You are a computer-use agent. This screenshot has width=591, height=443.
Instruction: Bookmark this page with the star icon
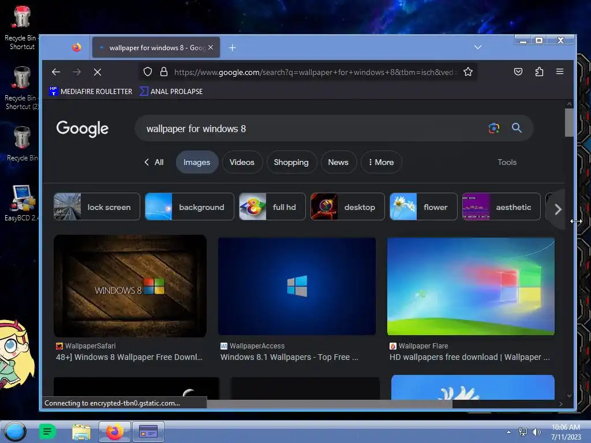point(468,72)
